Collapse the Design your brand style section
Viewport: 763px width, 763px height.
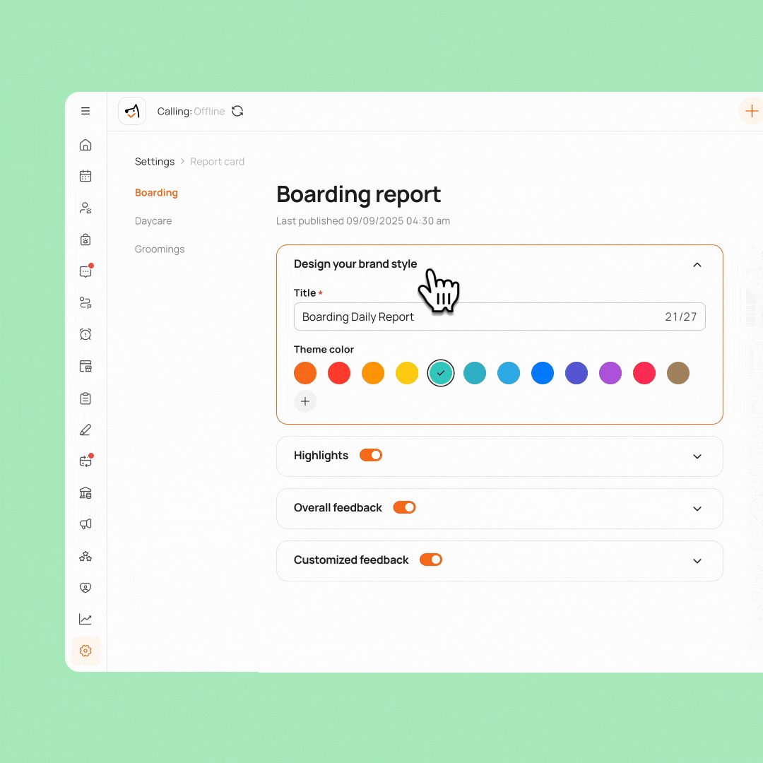(x=697, y=264)
